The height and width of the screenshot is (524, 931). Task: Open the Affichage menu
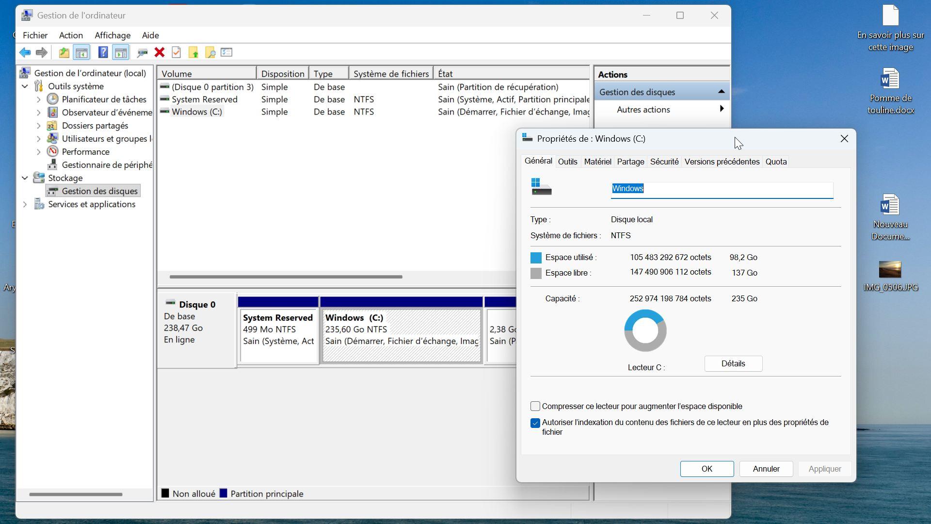pos(112,35)
